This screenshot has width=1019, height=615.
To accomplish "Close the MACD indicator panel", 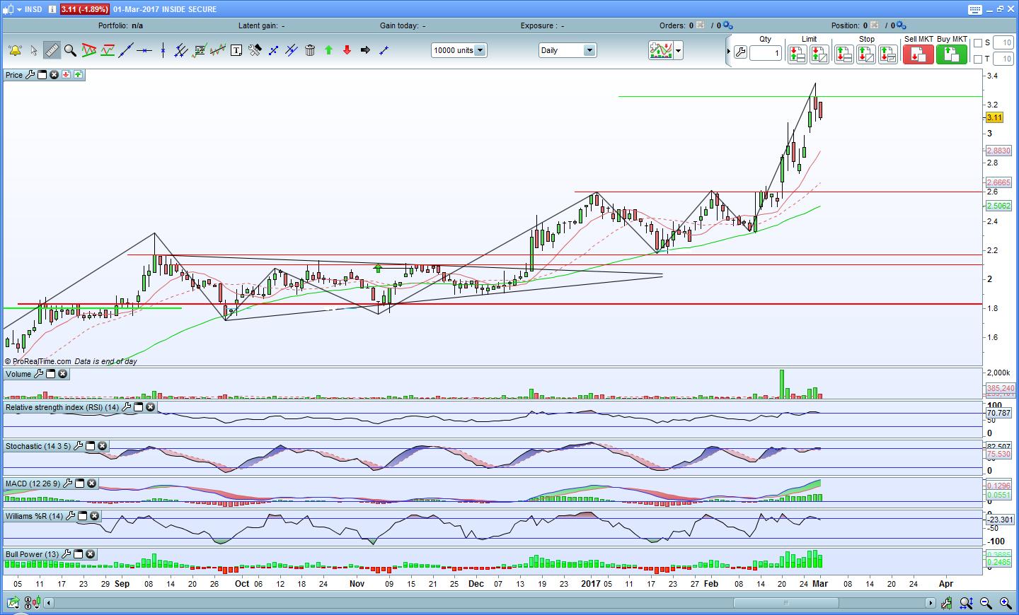I will [x=92, y=484].
